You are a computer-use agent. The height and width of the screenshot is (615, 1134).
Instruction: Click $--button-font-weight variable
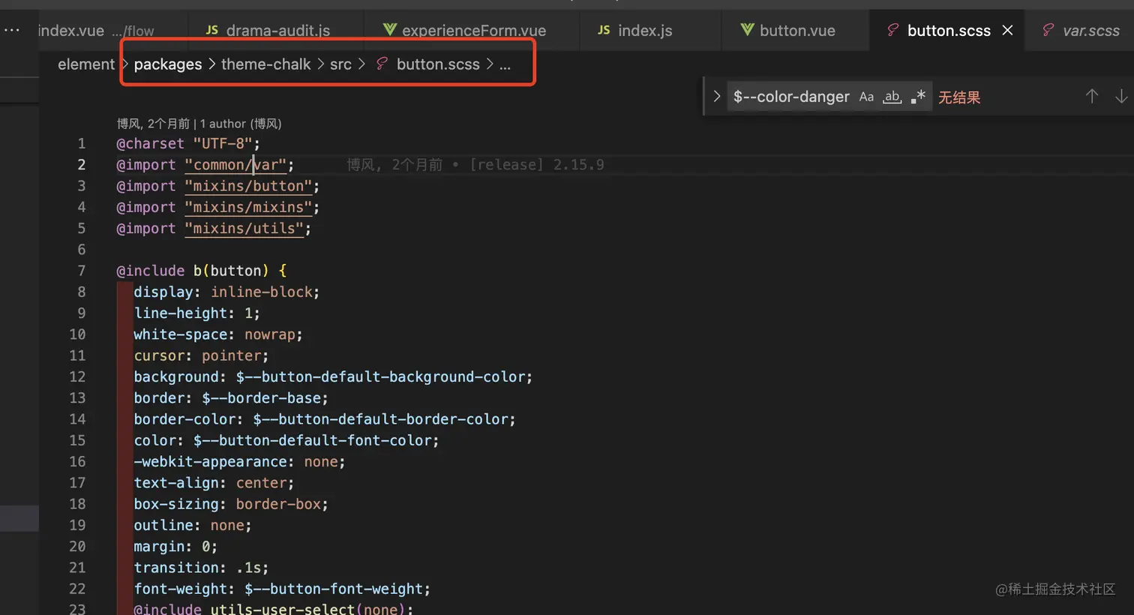pos(334,589)
